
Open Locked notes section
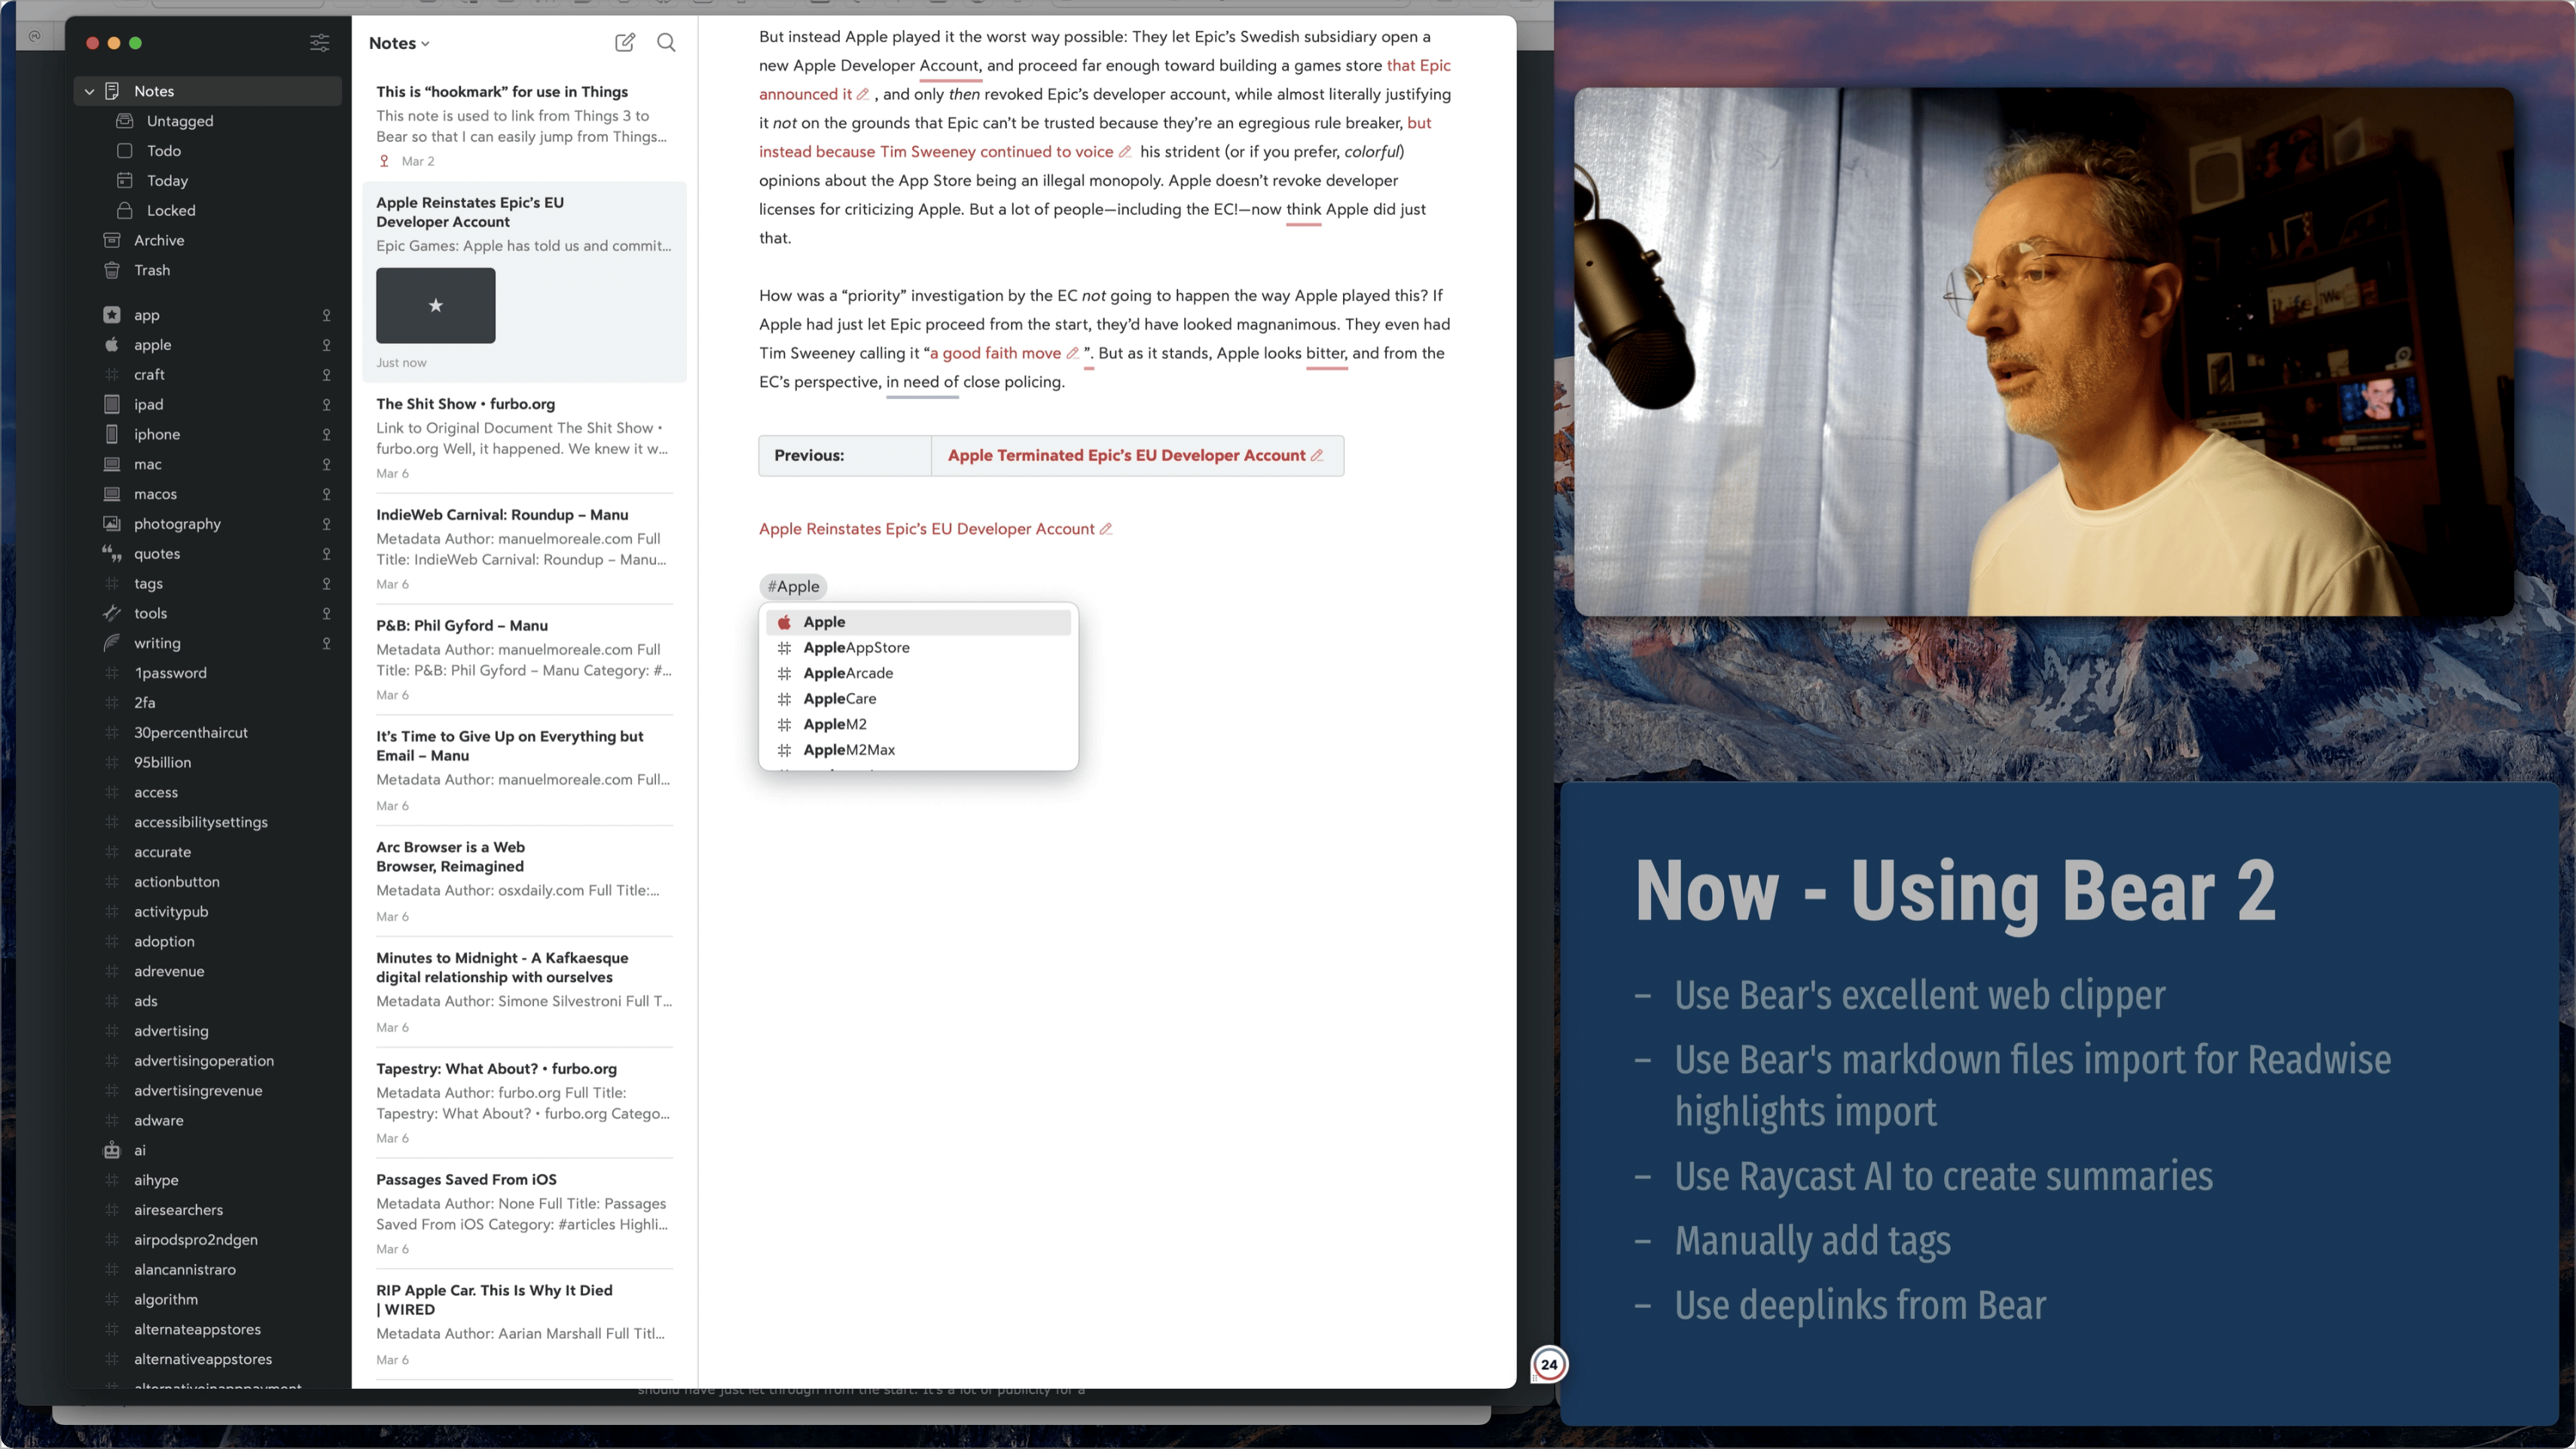[171, 211]
